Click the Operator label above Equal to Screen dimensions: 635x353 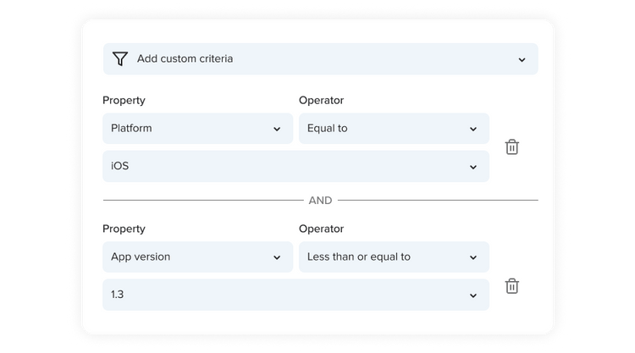(321, 101)
